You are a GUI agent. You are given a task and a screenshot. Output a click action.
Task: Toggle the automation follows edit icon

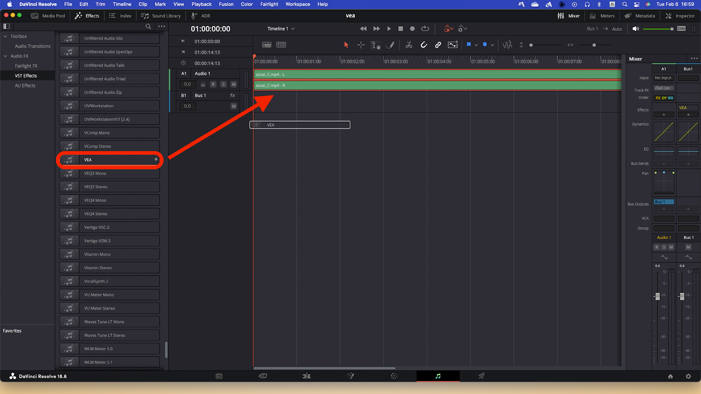pyautogui.click(x=453, y=45)
